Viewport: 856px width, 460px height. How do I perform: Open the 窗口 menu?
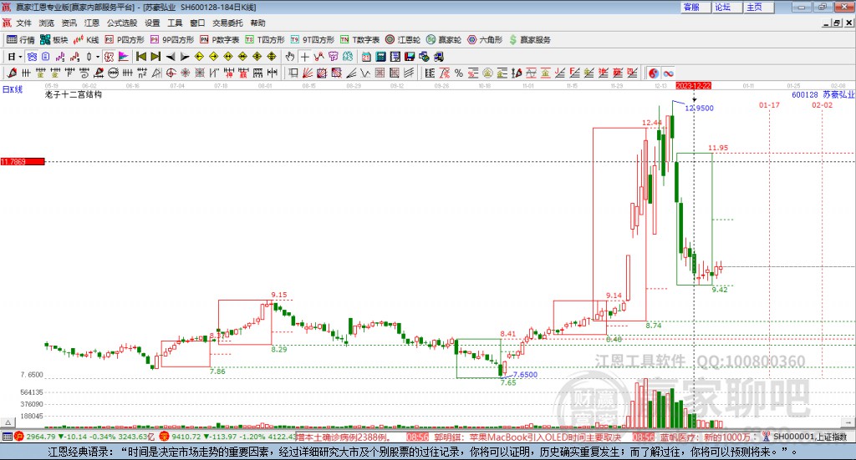(197, 23)
